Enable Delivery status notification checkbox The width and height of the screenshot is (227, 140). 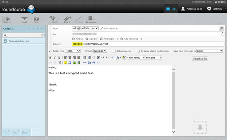click(138, 51)
